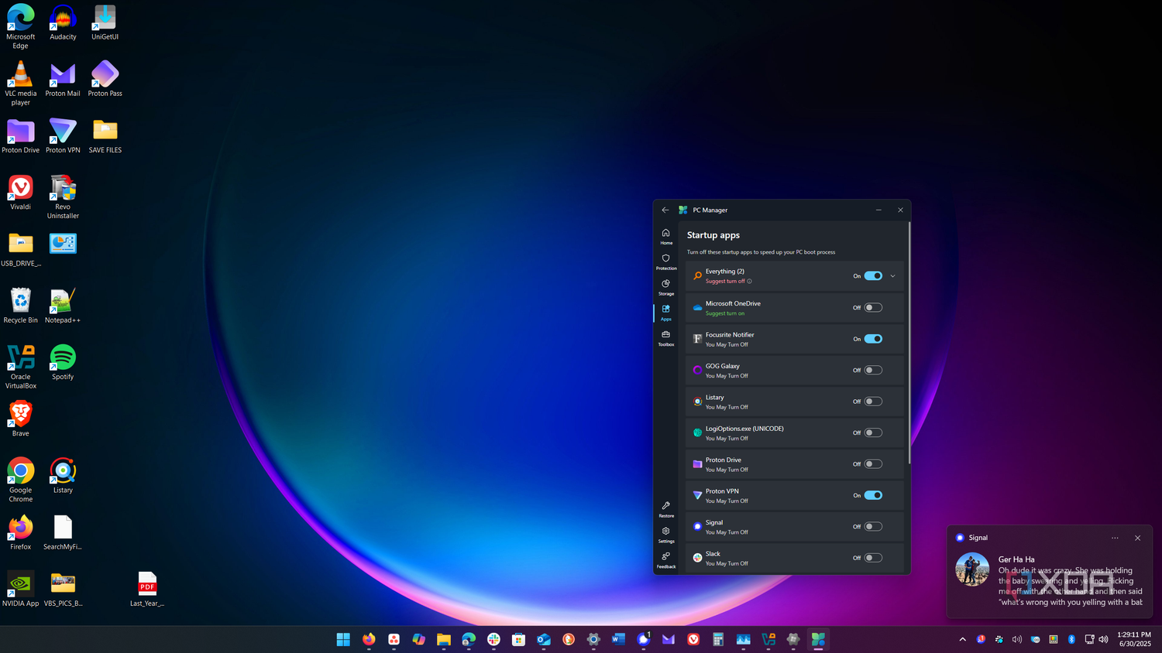
Task: Select LogiOptions.exe (UNICODE) startup entry
Action: [795, 432]
